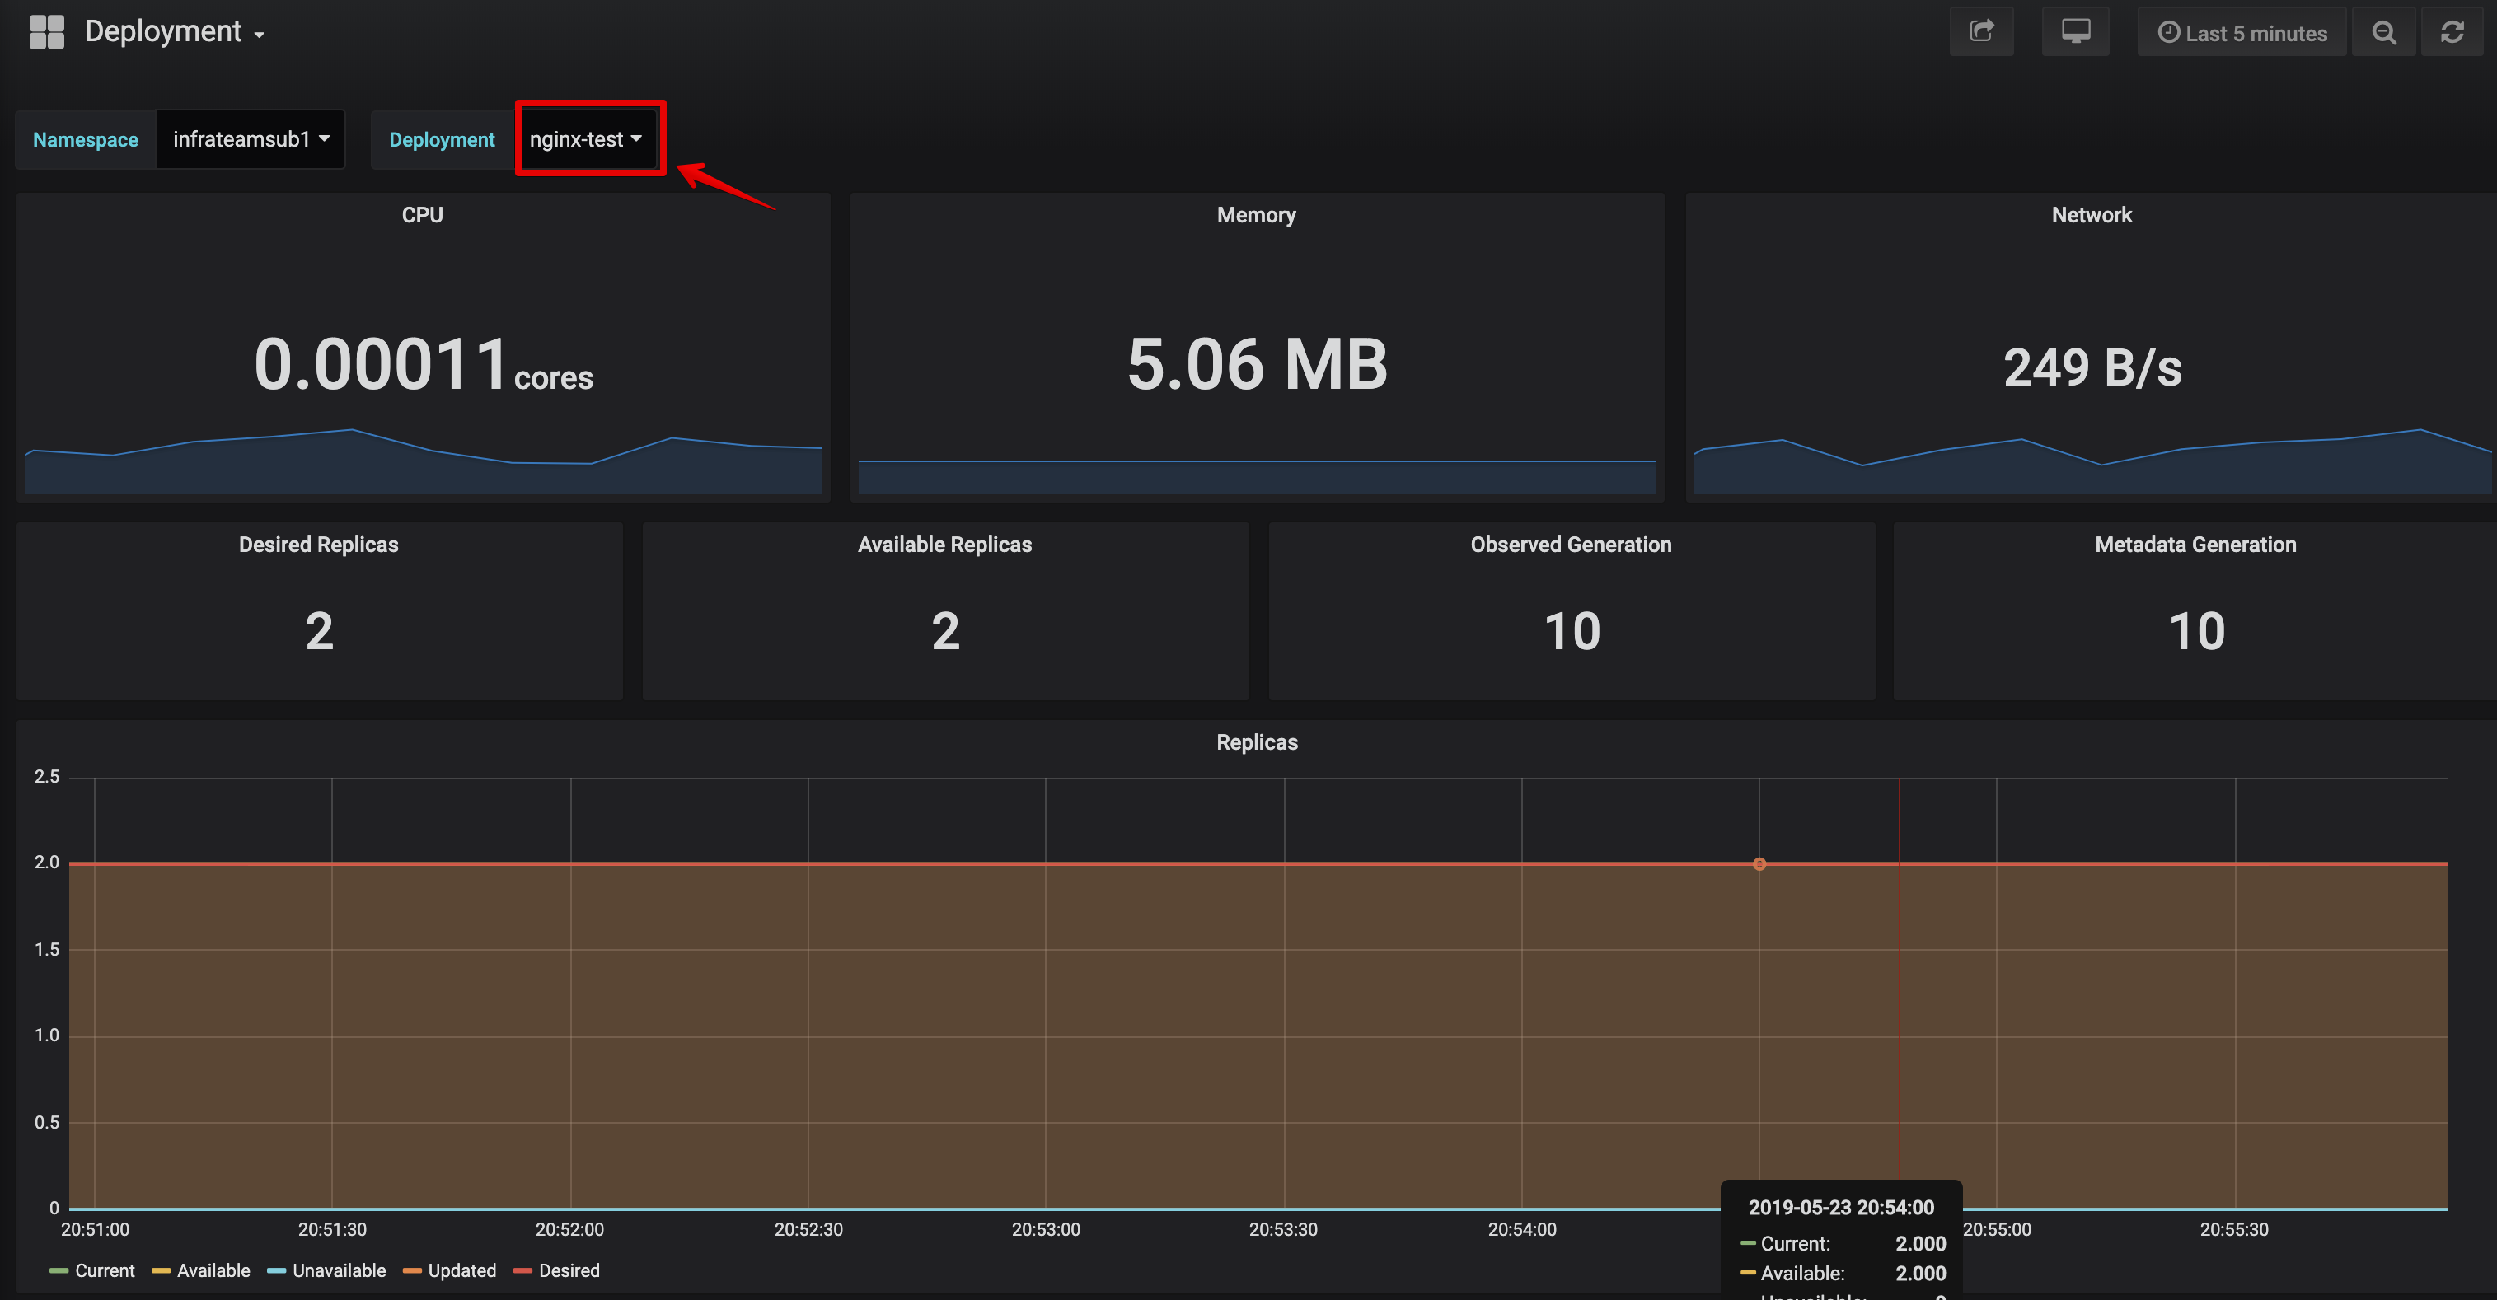This screenshot has height=1300, width=2497.
Task: Click the Grafana dashboard grid icon
Action: pos(45,32)
